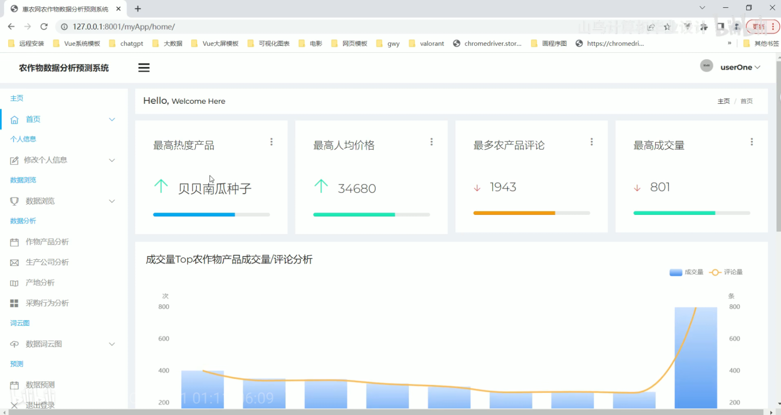Click the cloud icon beside 数据词云图
The width and height of the screenshot is (781, 415).
pos(14,344)
